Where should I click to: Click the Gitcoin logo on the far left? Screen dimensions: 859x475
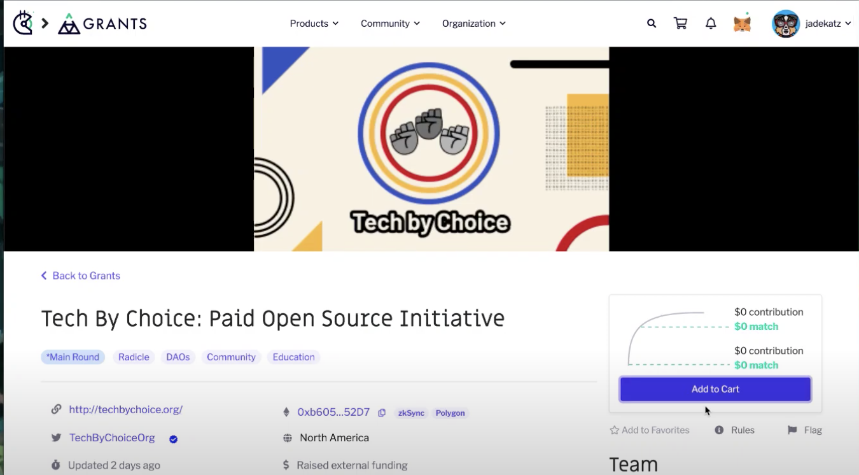pyautogui.click(x=23, y=23)
